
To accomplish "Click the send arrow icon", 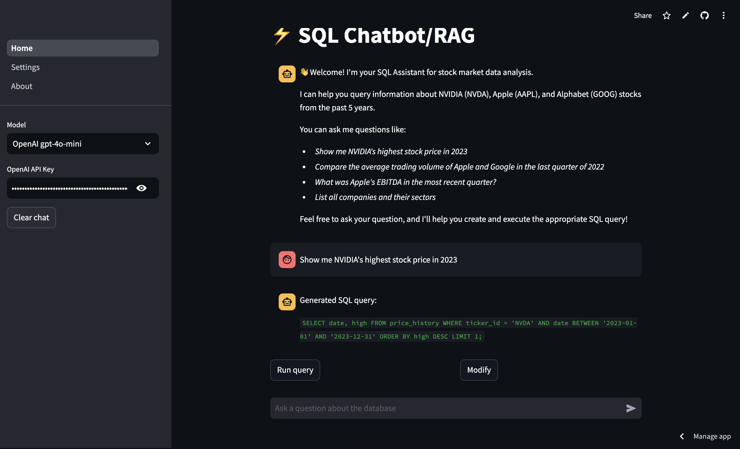I will click(x=631, y=408).
